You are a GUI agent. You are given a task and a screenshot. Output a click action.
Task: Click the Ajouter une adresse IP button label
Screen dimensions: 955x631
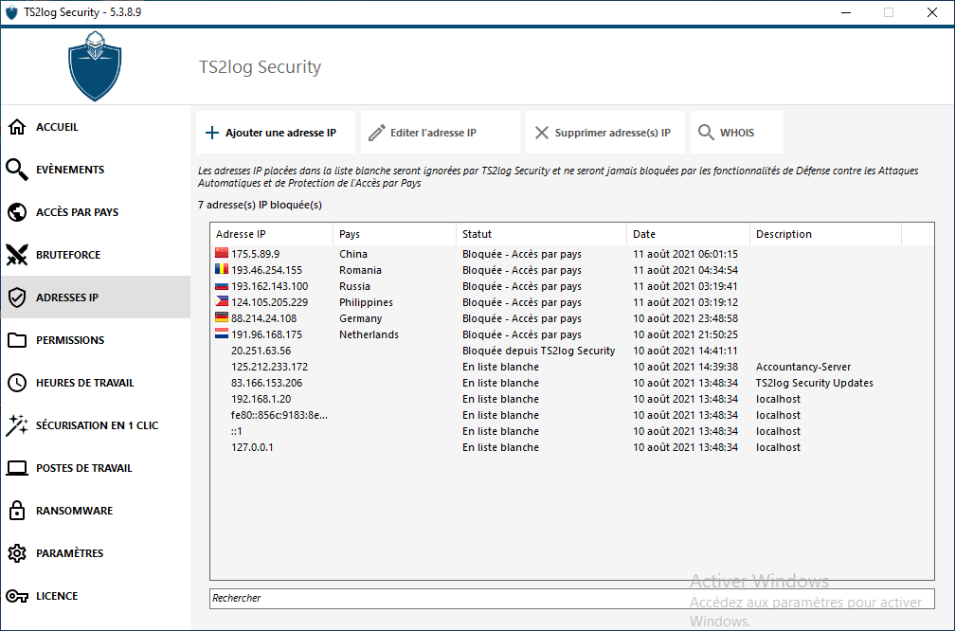point(280,133)
